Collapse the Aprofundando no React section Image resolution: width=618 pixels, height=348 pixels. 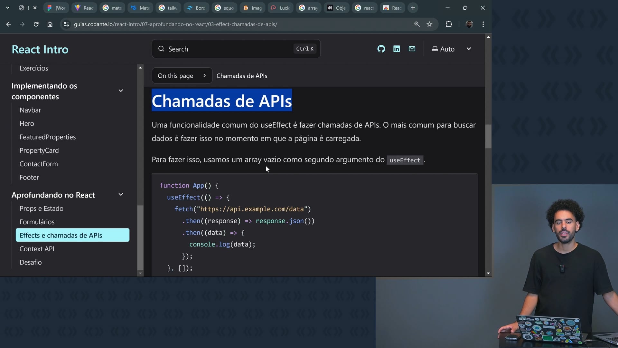tap(121, 195)
